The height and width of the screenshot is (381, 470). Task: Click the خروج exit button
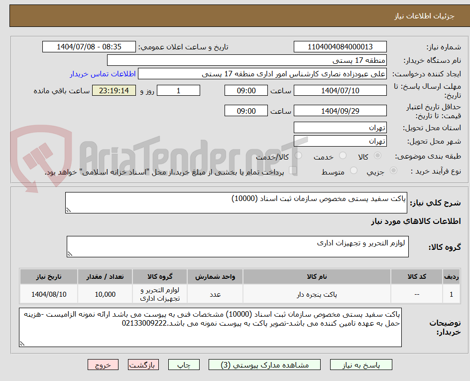pos(103,365)
